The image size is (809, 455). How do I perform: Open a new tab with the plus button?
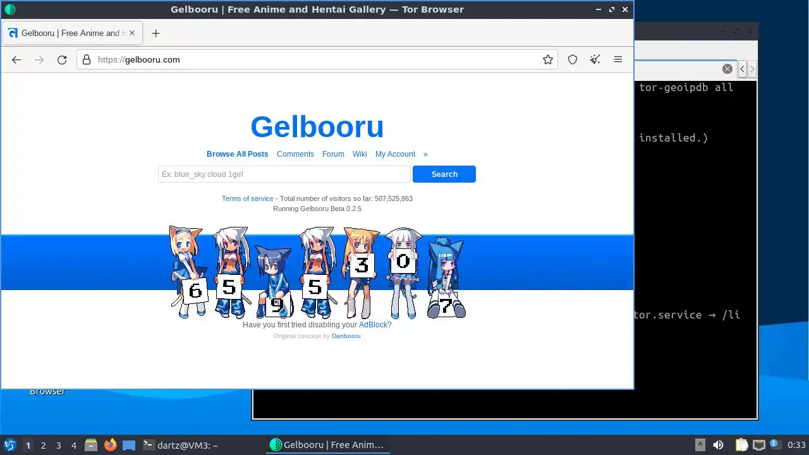(155, 33)
